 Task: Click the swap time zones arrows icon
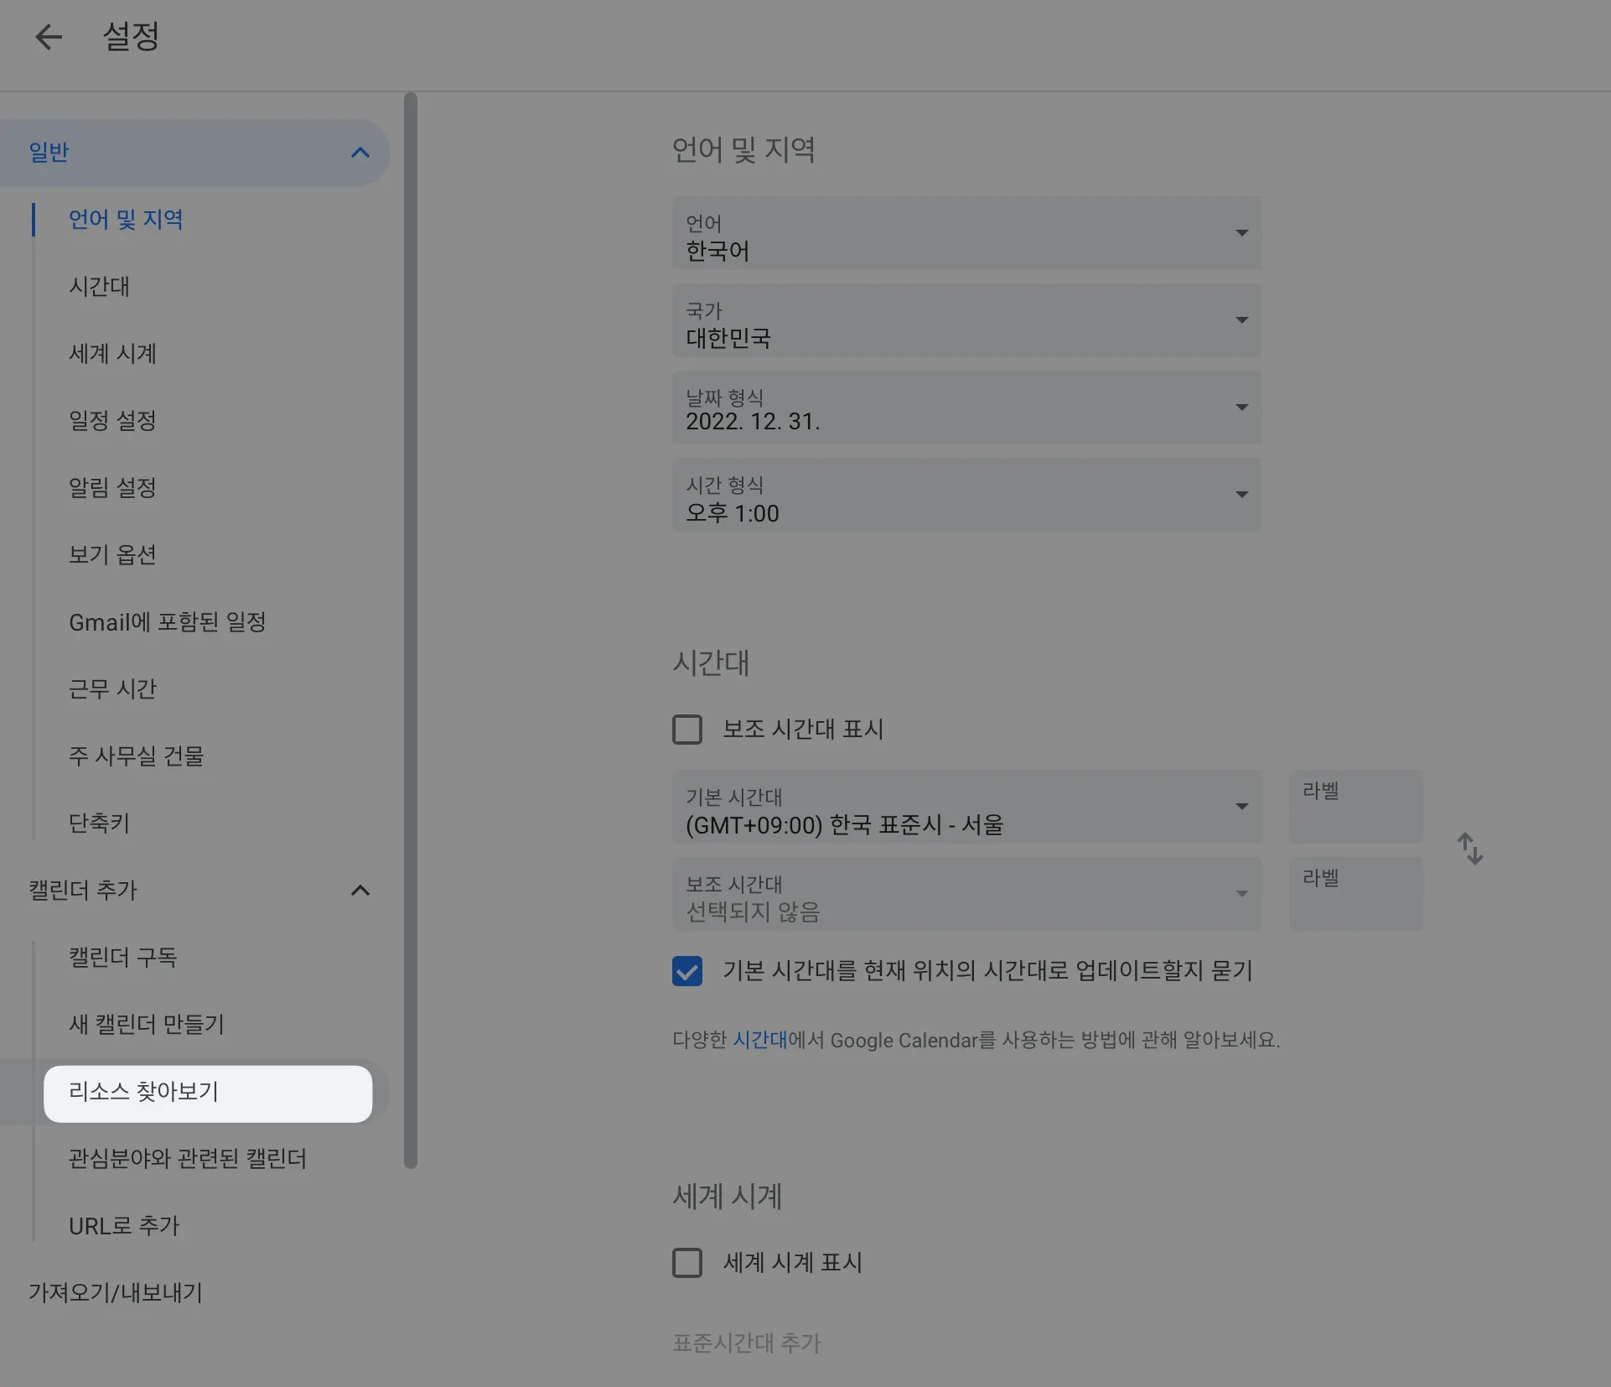click(1469, 849)
